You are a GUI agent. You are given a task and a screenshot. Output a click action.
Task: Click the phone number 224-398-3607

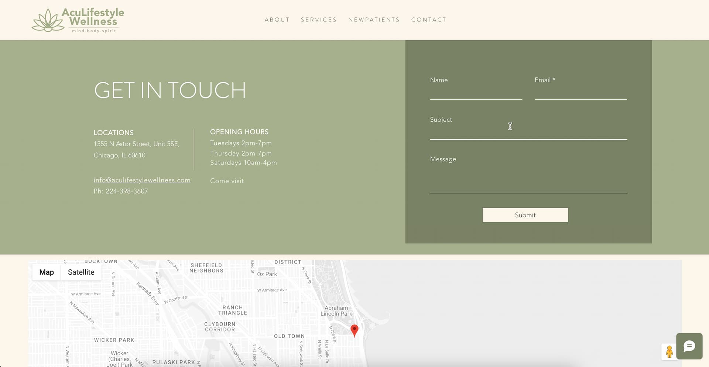(x=126, y=191)
